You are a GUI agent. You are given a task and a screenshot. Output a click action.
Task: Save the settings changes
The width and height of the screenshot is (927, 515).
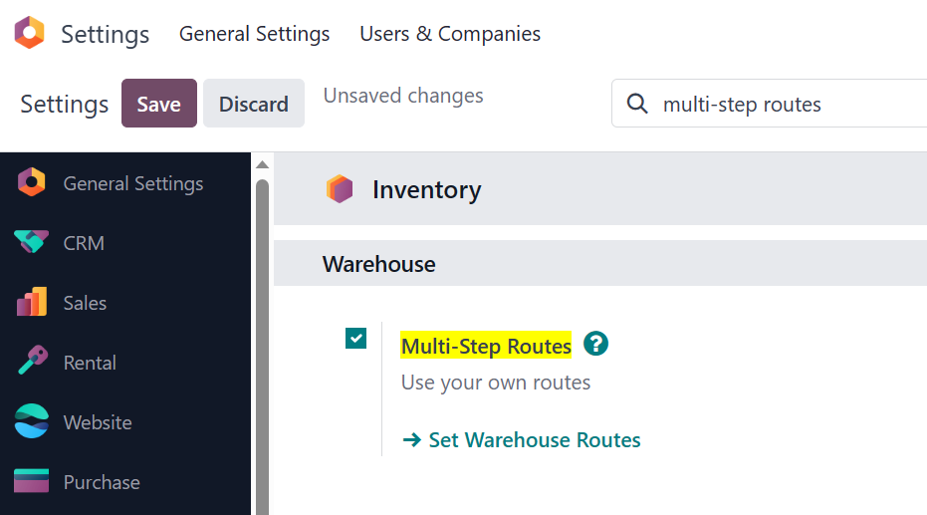click(x=159, y=104)
